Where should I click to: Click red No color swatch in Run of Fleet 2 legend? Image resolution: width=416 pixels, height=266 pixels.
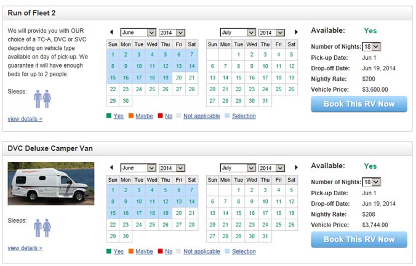[160, 116]
